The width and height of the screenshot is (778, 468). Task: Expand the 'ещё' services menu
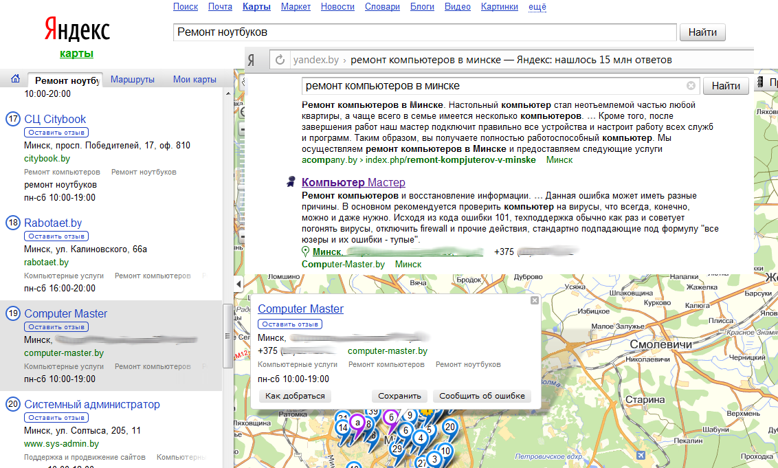(537, 7)
